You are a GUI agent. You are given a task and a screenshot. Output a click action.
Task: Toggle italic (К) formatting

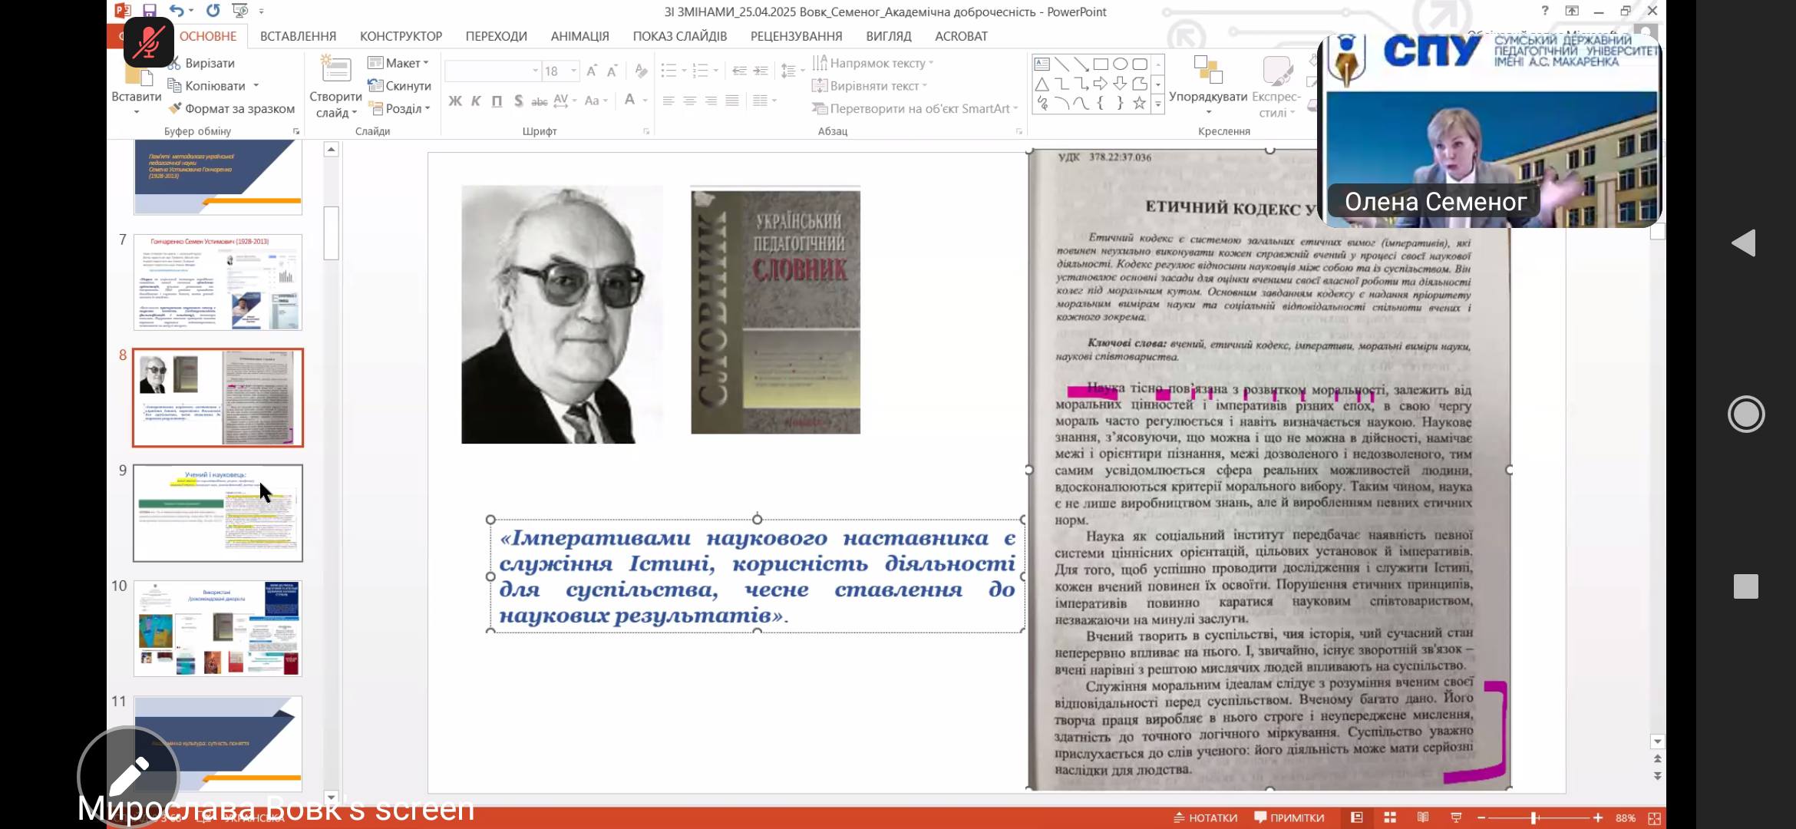[x=476, y=101]
